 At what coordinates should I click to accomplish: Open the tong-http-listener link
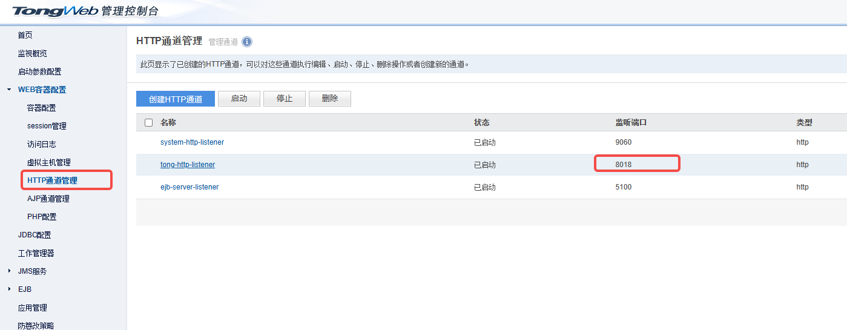pyautogui.click(x=188, y=165)
